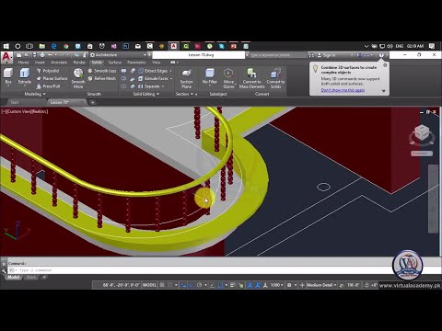Open the New file icon in quick access toolbar
442x331 pixels.
tap(19, 55)
